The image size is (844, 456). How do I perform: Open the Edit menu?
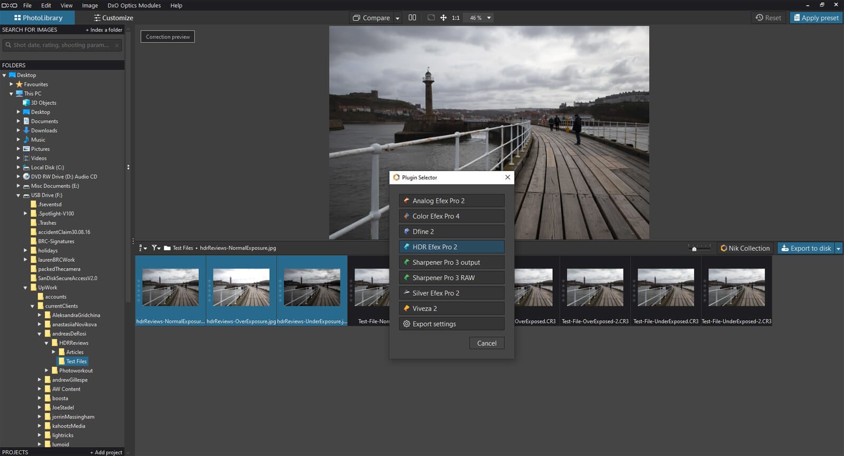pos(46,5)
